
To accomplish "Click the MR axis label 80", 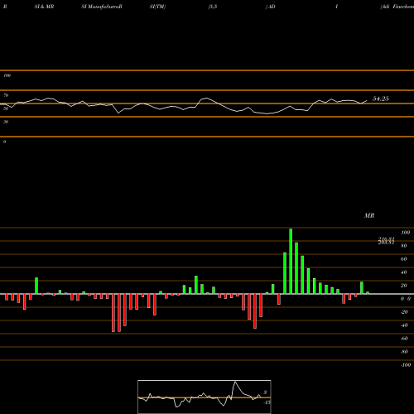I will 404,246.
